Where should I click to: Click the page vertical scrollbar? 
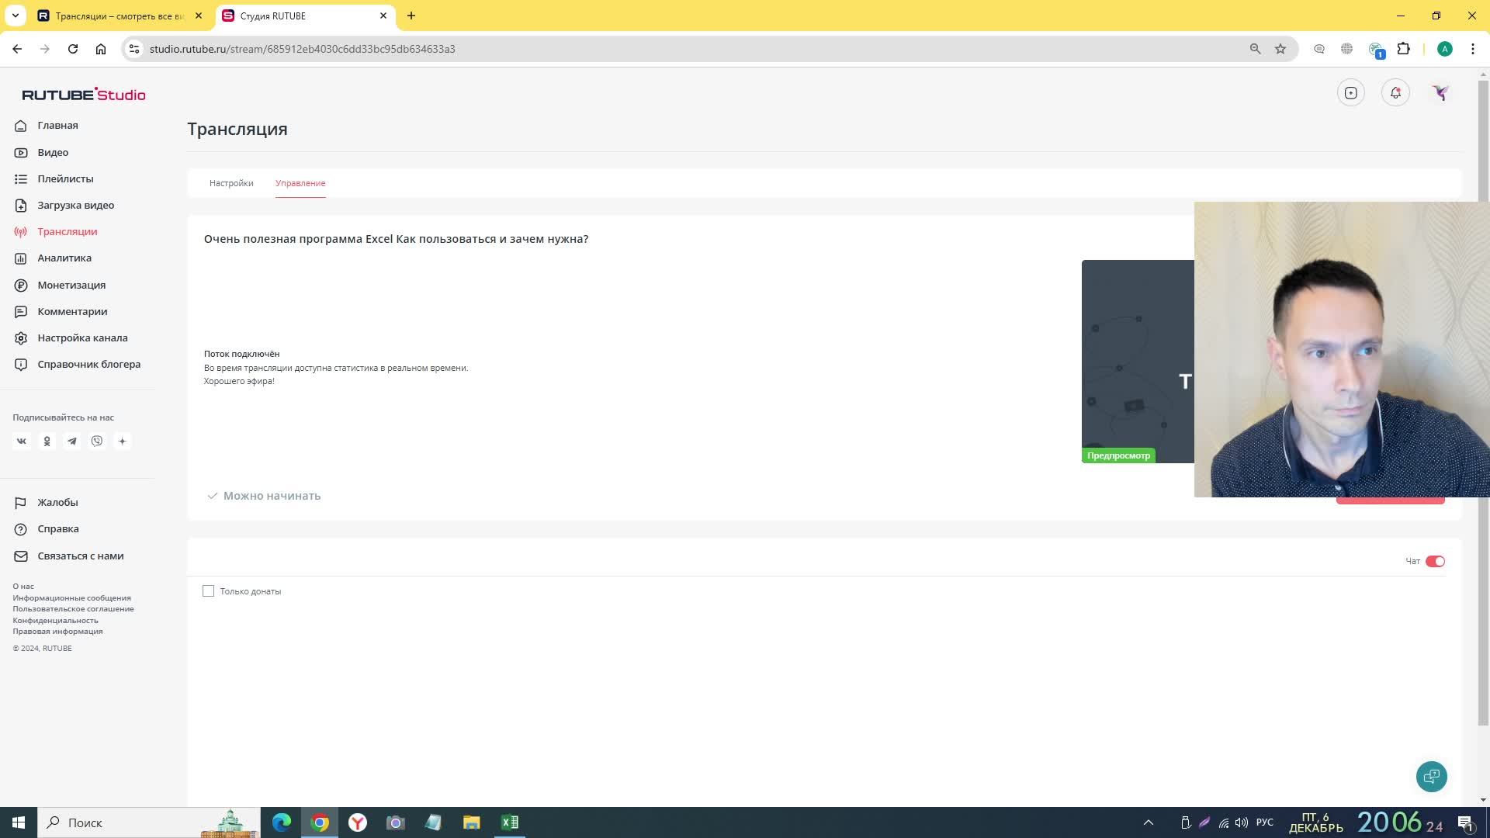tap(1483, 388)
